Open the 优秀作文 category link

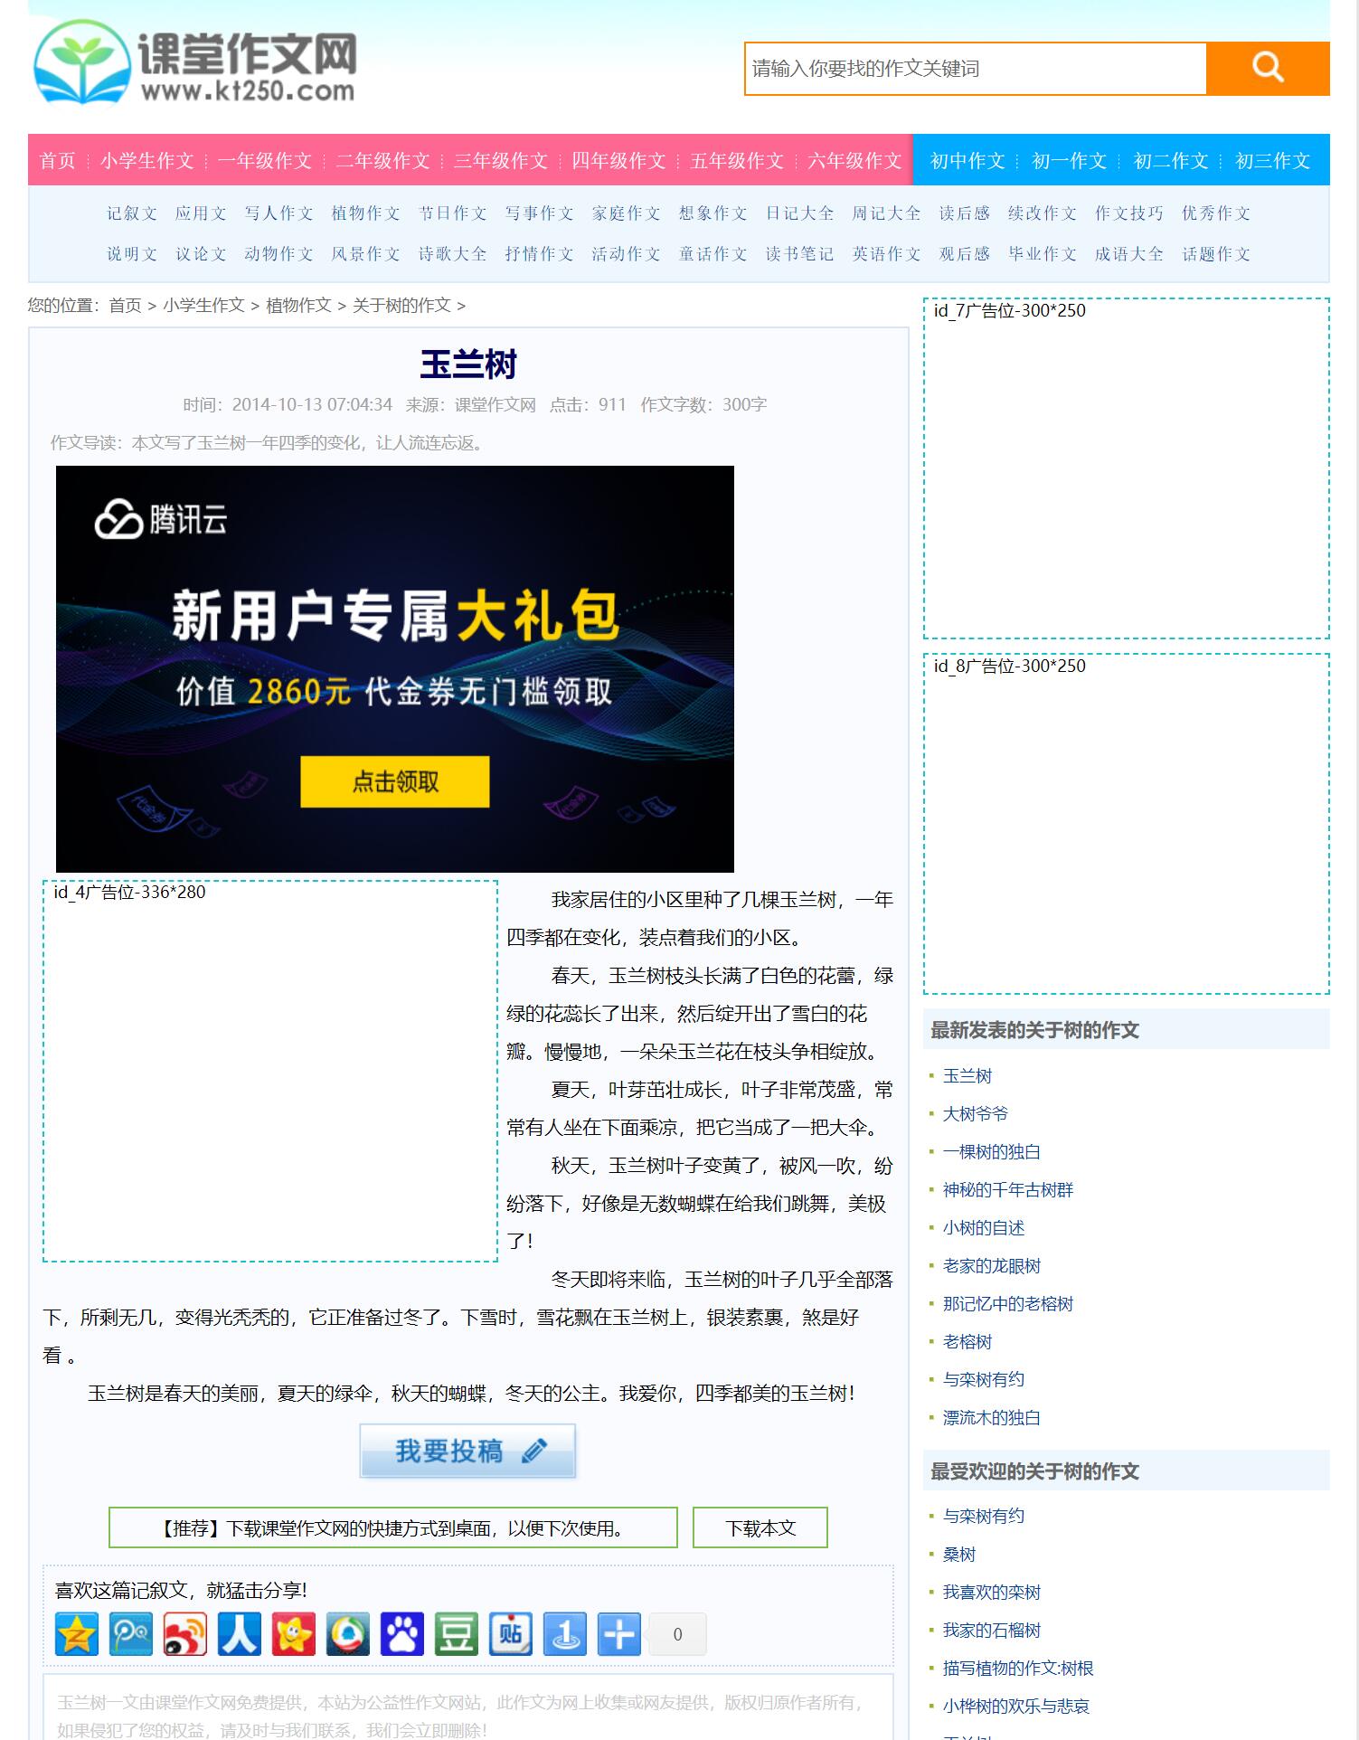[1216, 213]
